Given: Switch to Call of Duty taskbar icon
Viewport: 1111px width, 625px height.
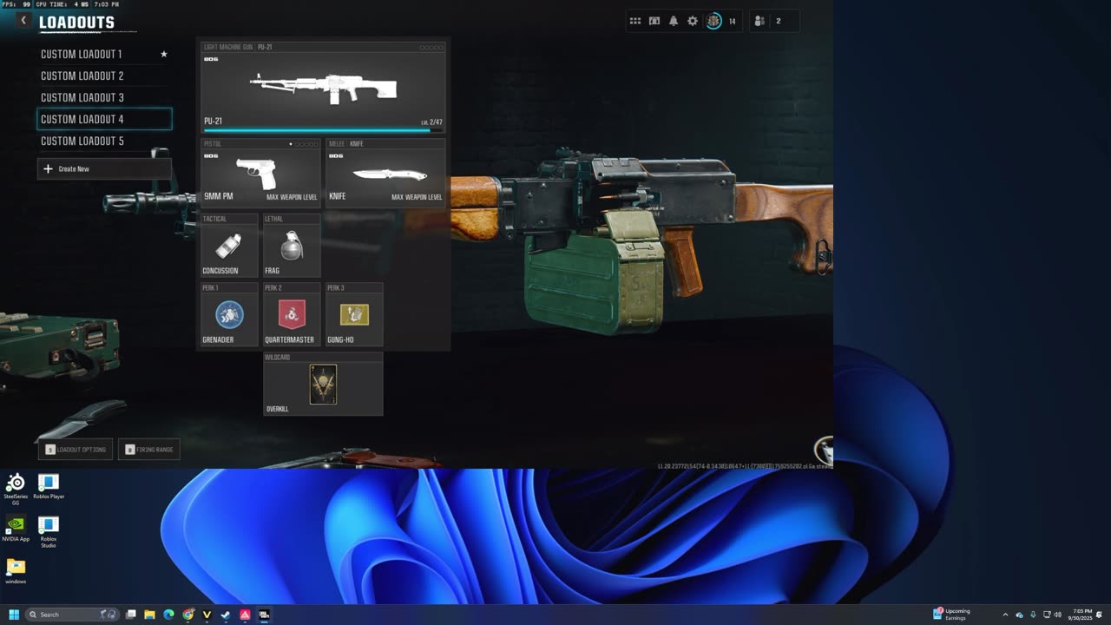Looking at the screenshot, I should coord(264,615).
